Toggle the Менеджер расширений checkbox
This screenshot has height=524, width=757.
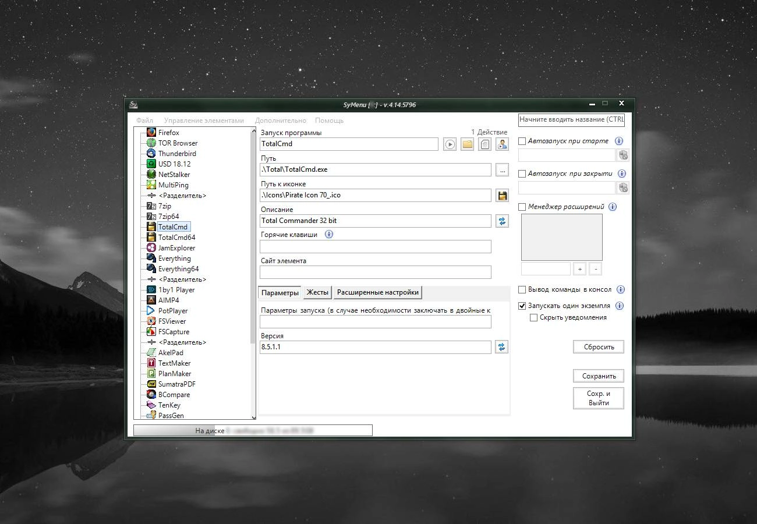coord(522,207)
